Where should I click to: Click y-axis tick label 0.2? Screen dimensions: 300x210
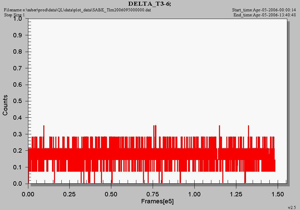pos(17,151)
